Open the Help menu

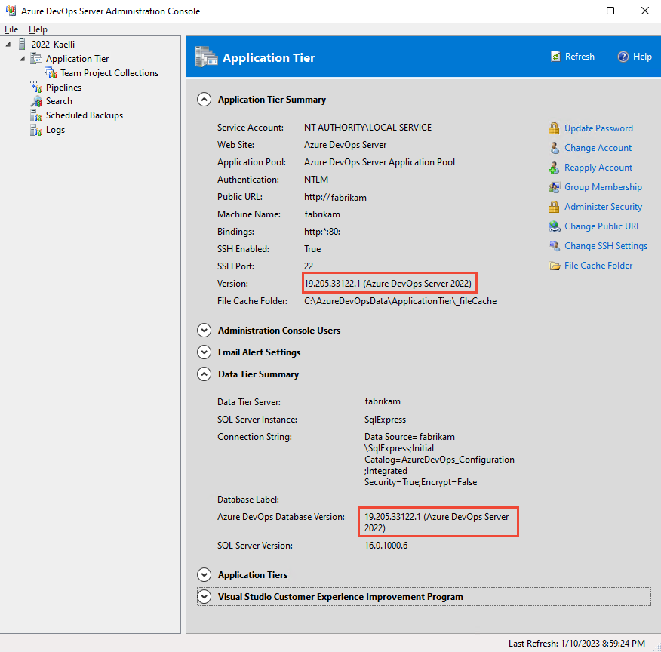point(38,29)
